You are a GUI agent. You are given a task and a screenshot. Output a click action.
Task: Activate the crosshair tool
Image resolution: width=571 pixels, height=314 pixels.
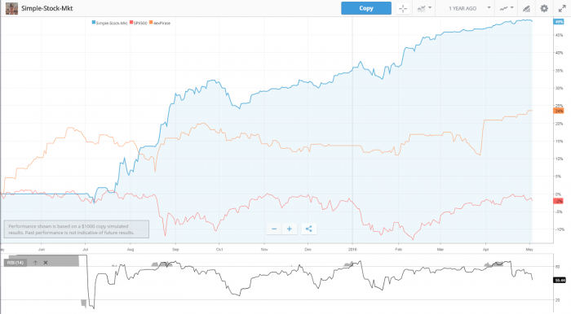pos(403,8)
